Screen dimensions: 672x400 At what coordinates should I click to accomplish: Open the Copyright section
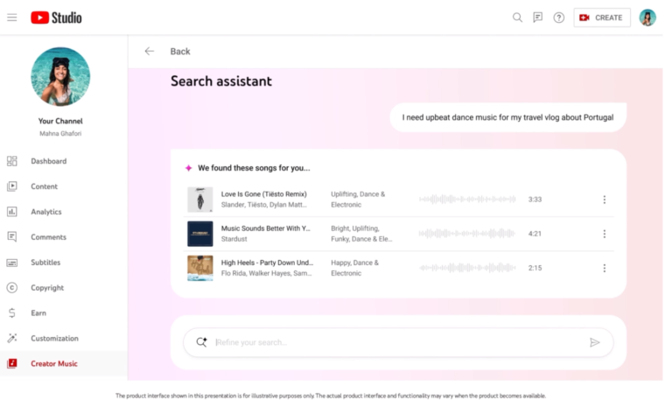pos(46,288)
